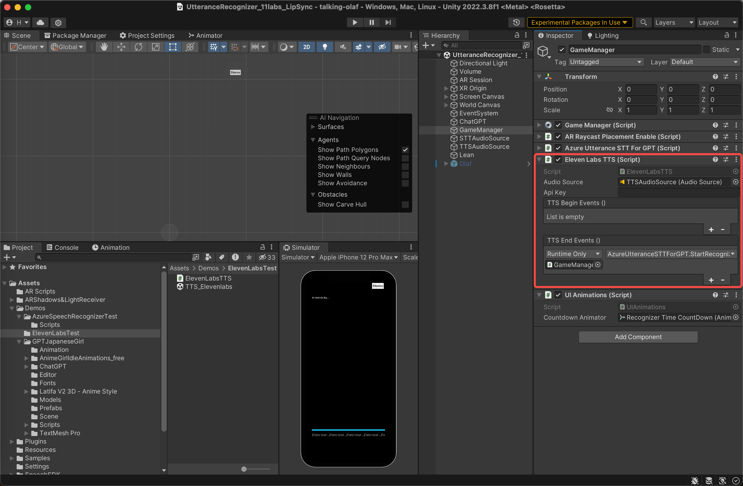Adjust the Project panel icon size slider

tap(244, 469)
